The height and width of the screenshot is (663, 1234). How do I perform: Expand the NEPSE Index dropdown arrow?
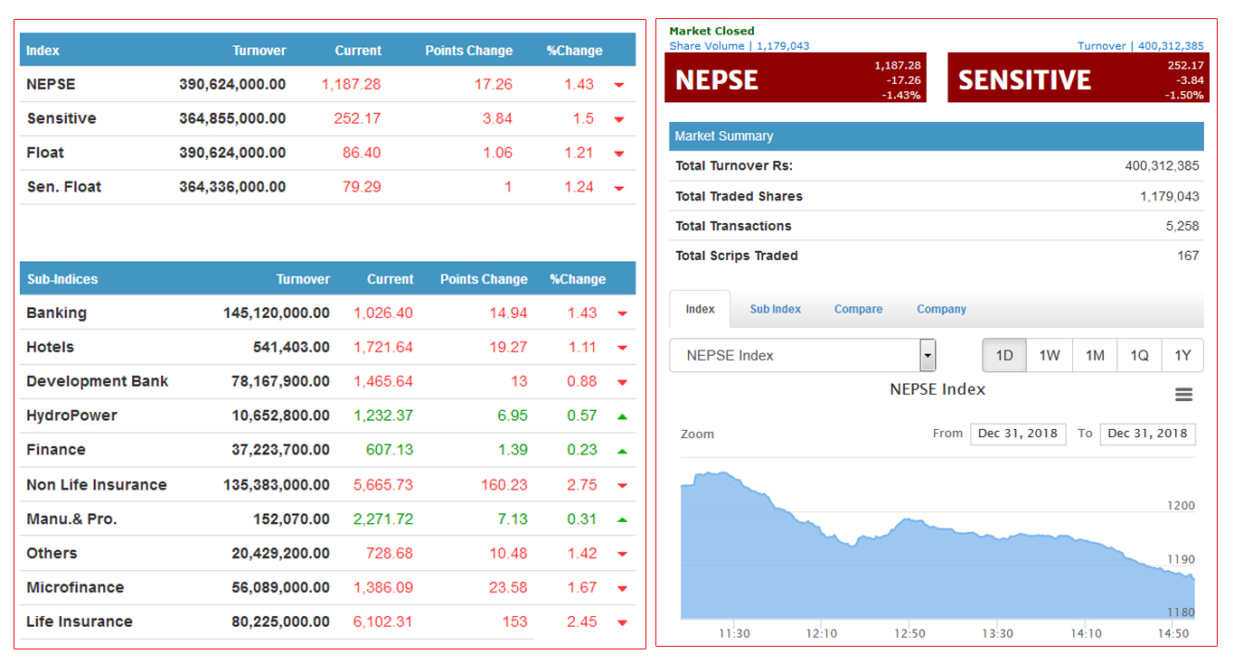click(928, 356)
